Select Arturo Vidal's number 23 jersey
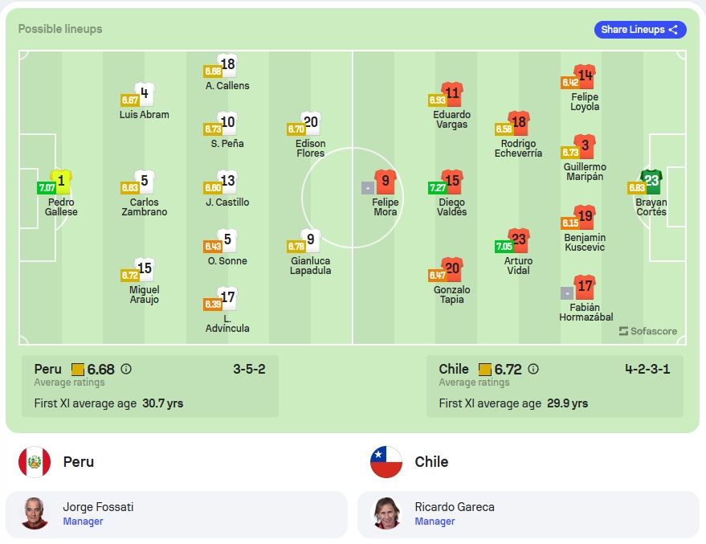Screen dimensions: 706x544 [519, 240]
